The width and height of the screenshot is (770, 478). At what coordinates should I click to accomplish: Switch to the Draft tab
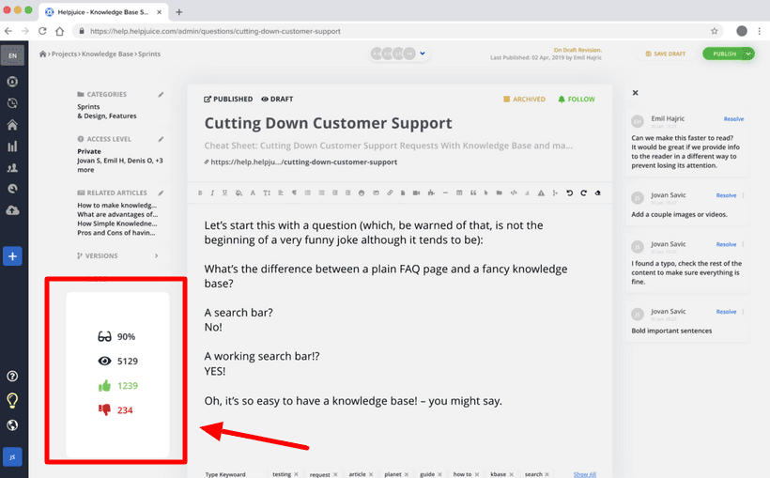279,99
